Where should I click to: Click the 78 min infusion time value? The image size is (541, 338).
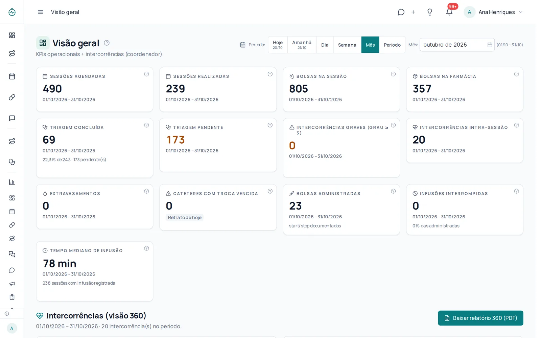point(60,263)
